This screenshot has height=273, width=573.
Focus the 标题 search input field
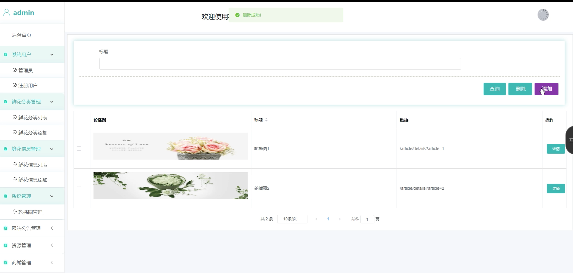coord(280,64)
